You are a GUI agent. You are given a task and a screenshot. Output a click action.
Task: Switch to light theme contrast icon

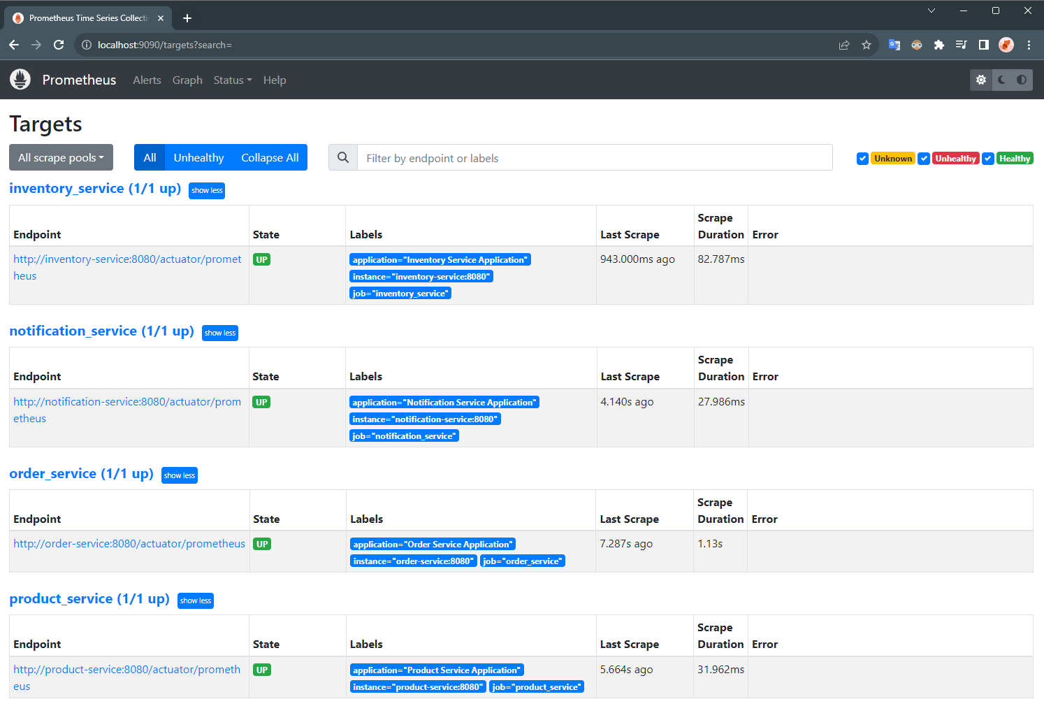click(x=1022, y=80)
